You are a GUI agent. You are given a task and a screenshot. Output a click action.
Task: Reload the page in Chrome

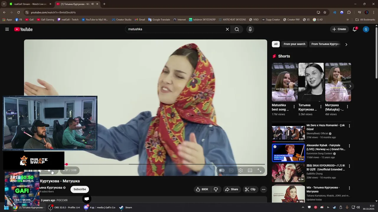coord(18,12)
